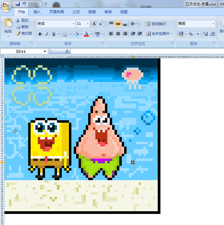
Task: Open the 页面布局 tab
Action: point(57,12)
